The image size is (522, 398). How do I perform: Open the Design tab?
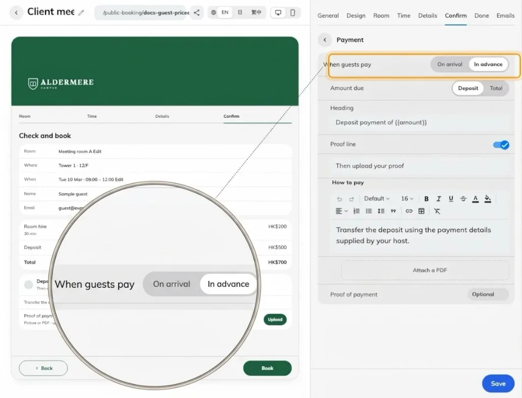(x=356, y=16)
